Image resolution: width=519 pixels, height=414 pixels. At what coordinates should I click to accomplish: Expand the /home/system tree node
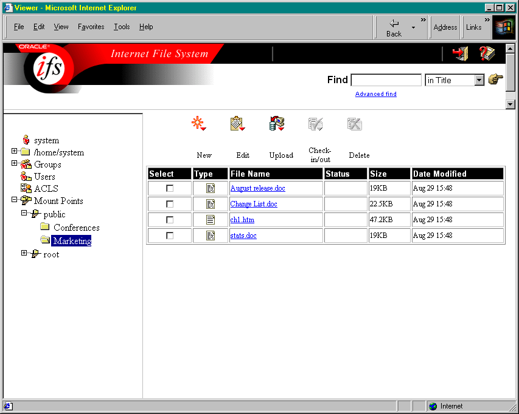(14, 151)
